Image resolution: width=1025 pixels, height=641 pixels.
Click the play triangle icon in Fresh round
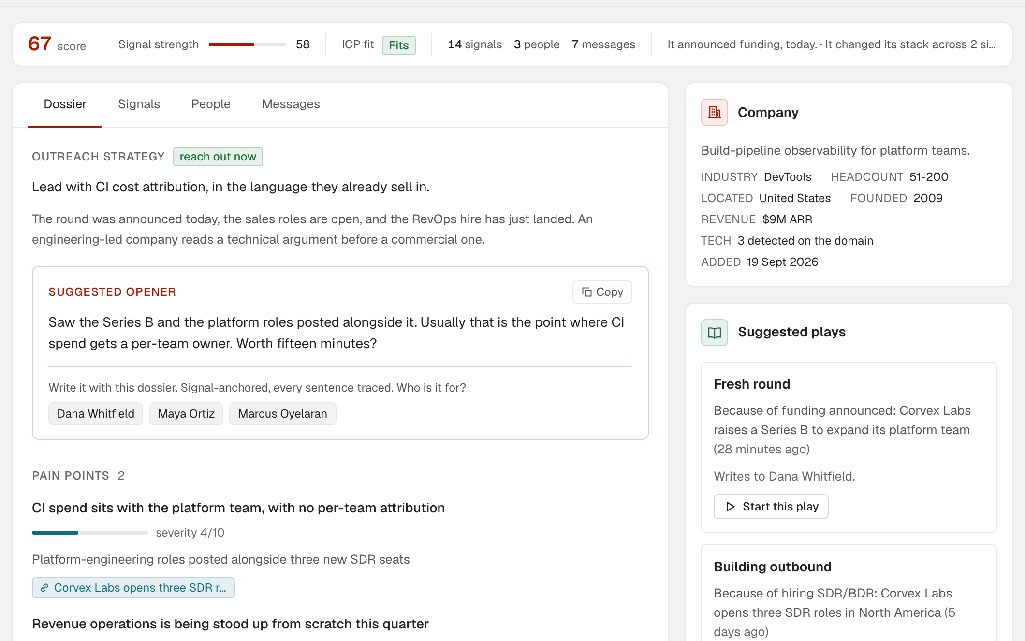pos(730,507)
